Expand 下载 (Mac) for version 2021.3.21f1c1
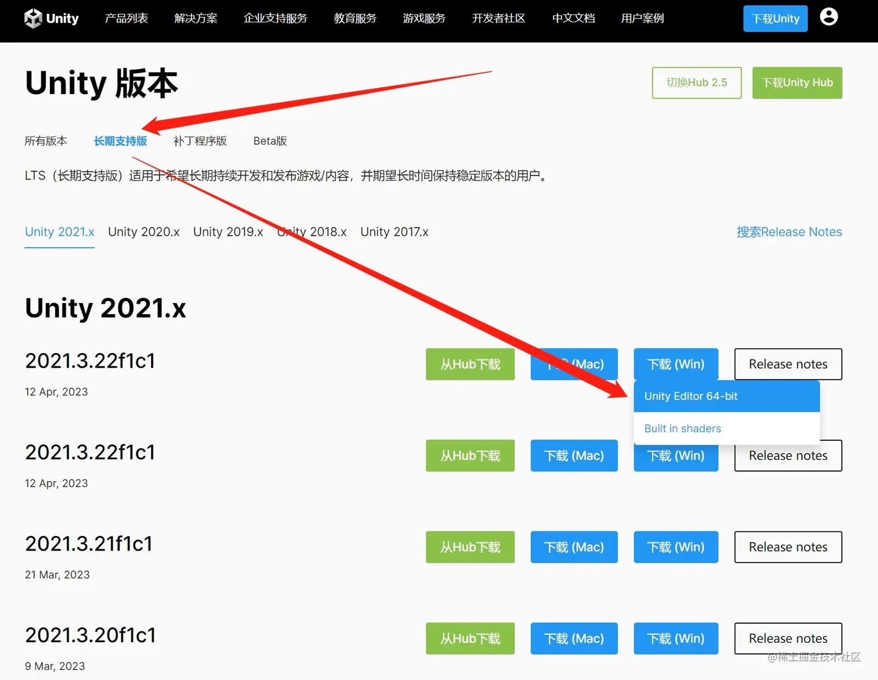 pos(574,547)
